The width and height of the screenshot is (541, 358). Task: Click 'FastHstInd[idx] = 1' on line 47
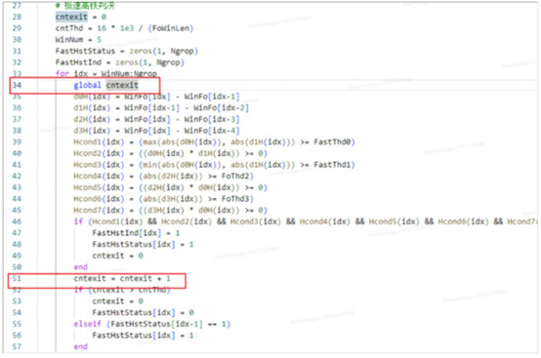[136, 233]
